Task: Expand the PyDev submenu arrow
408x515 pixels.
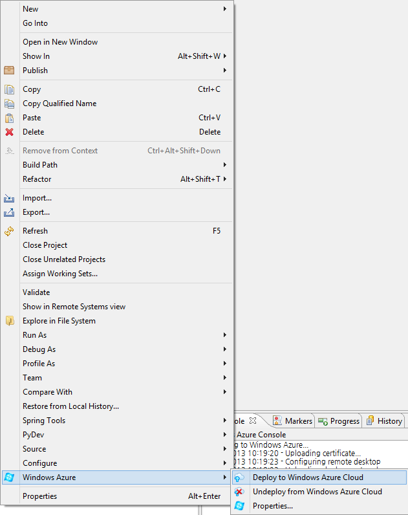Action: [x=225, y=435]
